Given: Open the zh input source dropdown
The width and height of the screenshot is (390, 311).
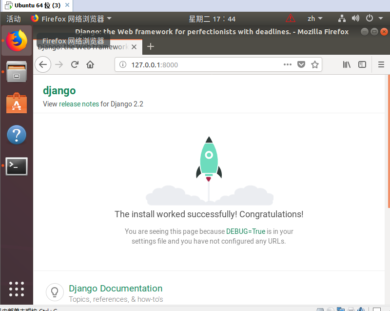Looking at the screenshot, I should pos(315,19).
